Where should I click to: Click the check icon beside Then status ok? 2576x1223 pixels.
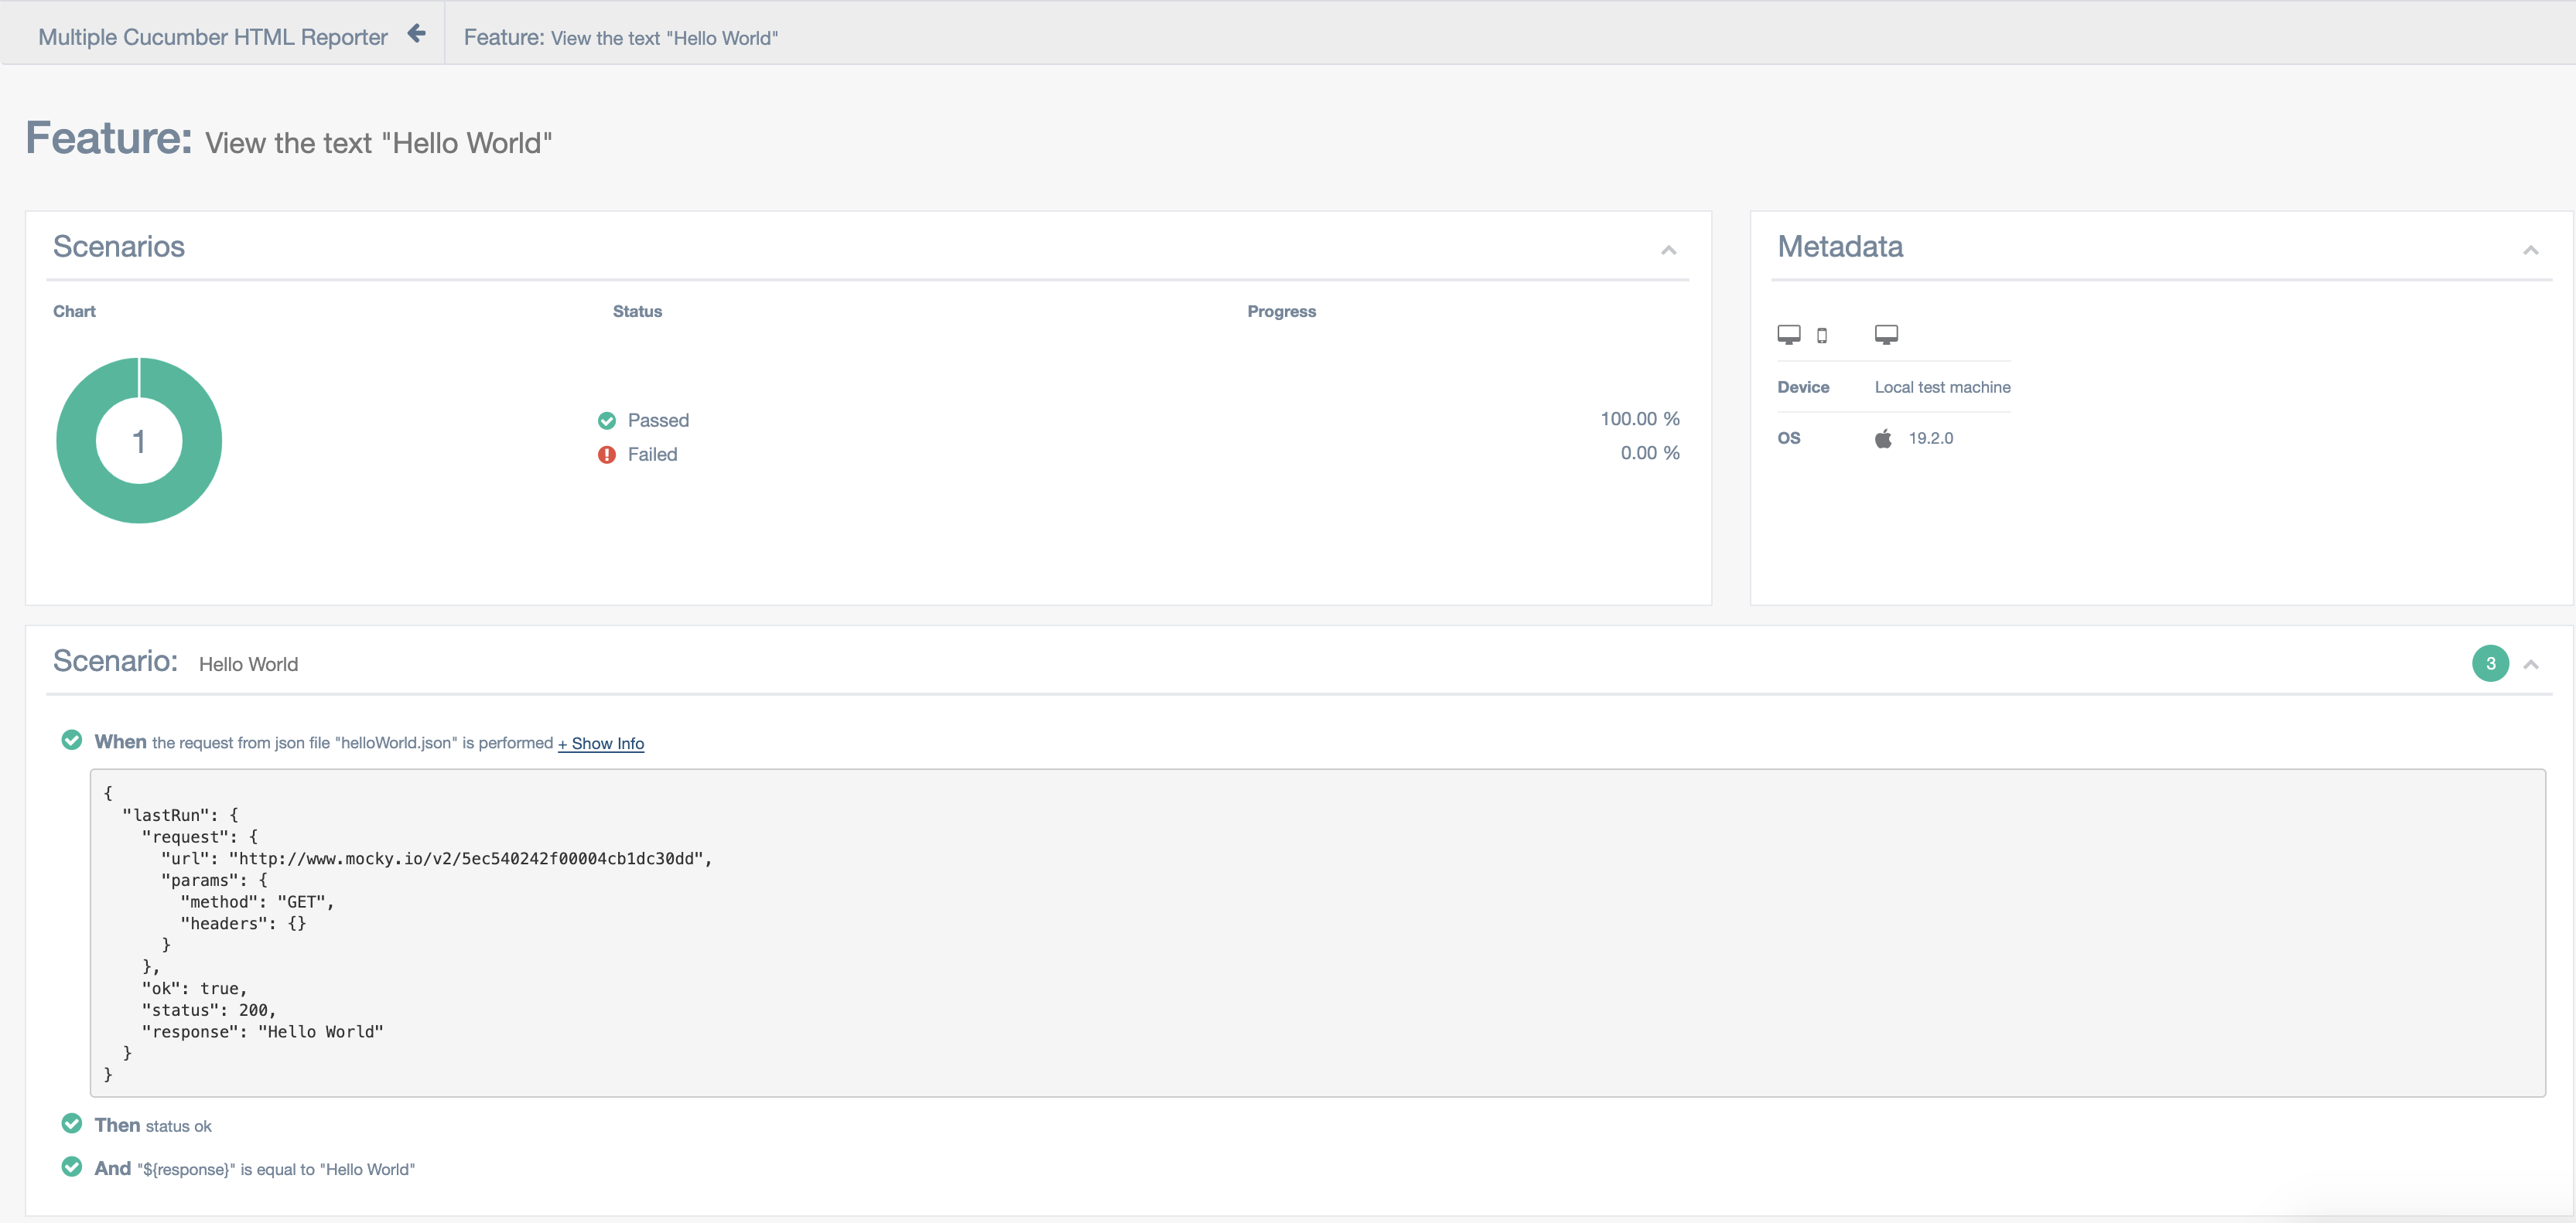tap(72, 1124)
